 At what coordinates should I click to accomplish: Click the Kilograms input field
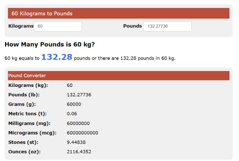(58, 26)
